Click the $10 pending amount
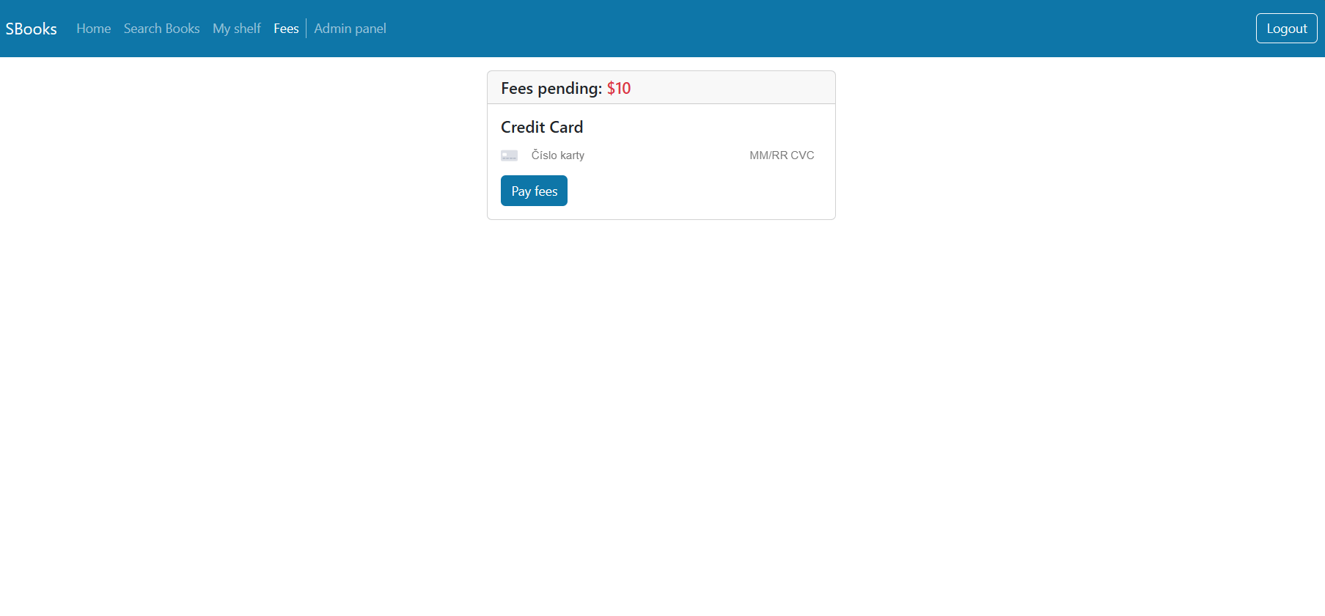The image size is (1325, 616). [x=619, y=88]
